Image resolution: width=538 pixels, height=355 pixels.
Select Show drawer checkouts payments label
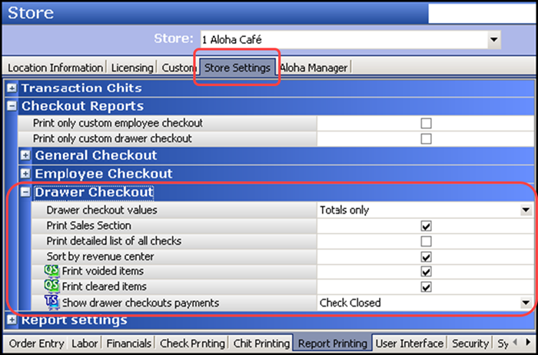coord(140,303)
